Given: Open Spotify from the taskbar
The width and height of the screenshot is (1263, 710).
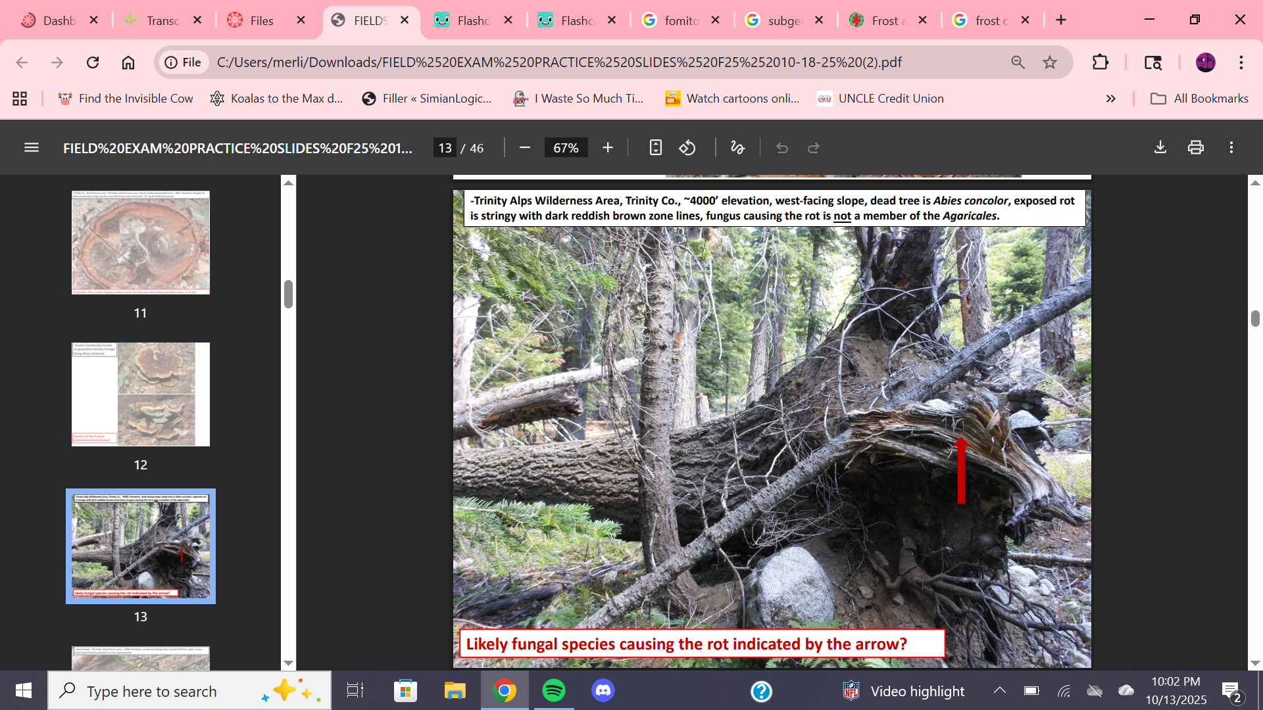Looking at the screenshot, I should [554, 691].
